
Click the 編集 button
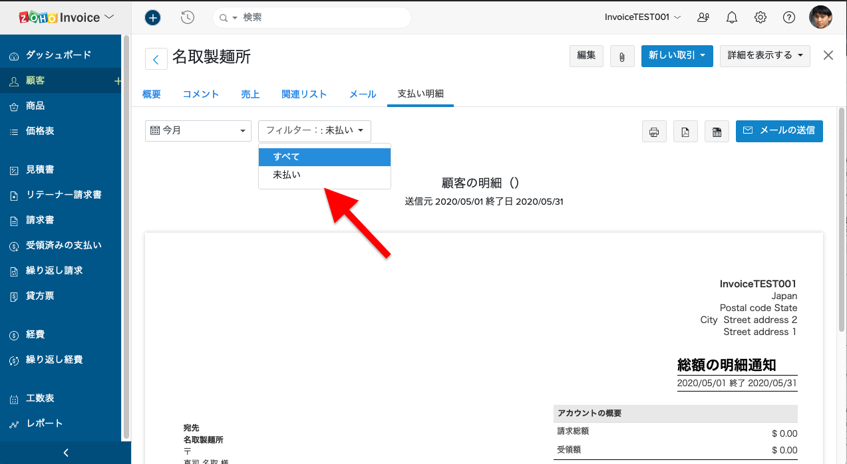(x=586, y=56)
